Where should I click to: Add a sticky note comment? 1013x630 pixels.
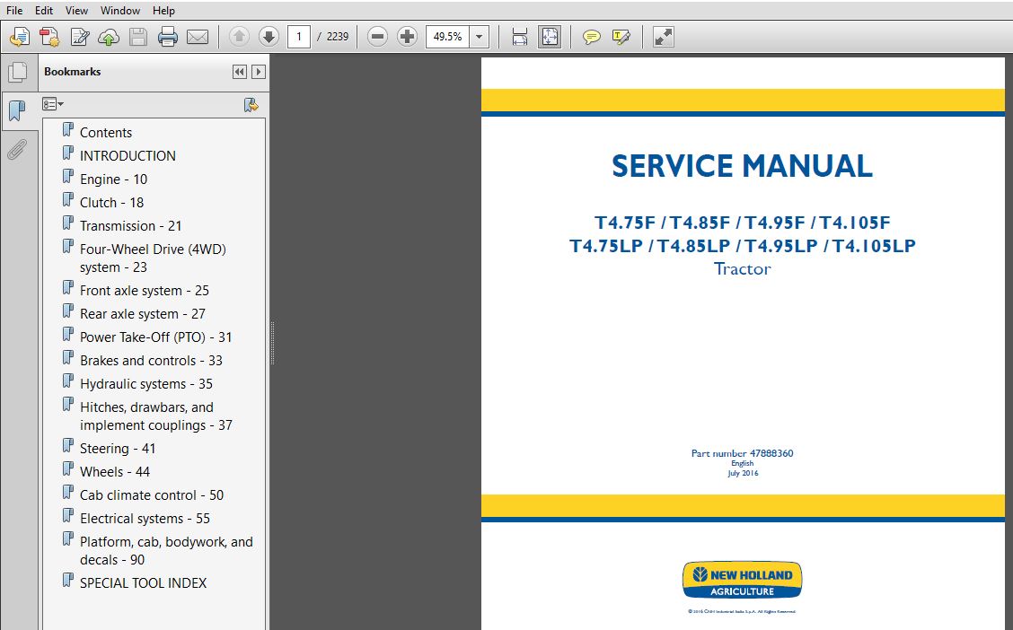click(x=591, y=37)
